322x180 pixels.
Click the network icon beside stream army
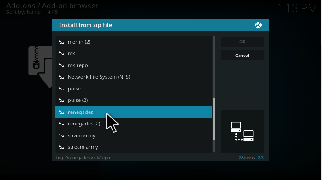(x=61, y=147)
